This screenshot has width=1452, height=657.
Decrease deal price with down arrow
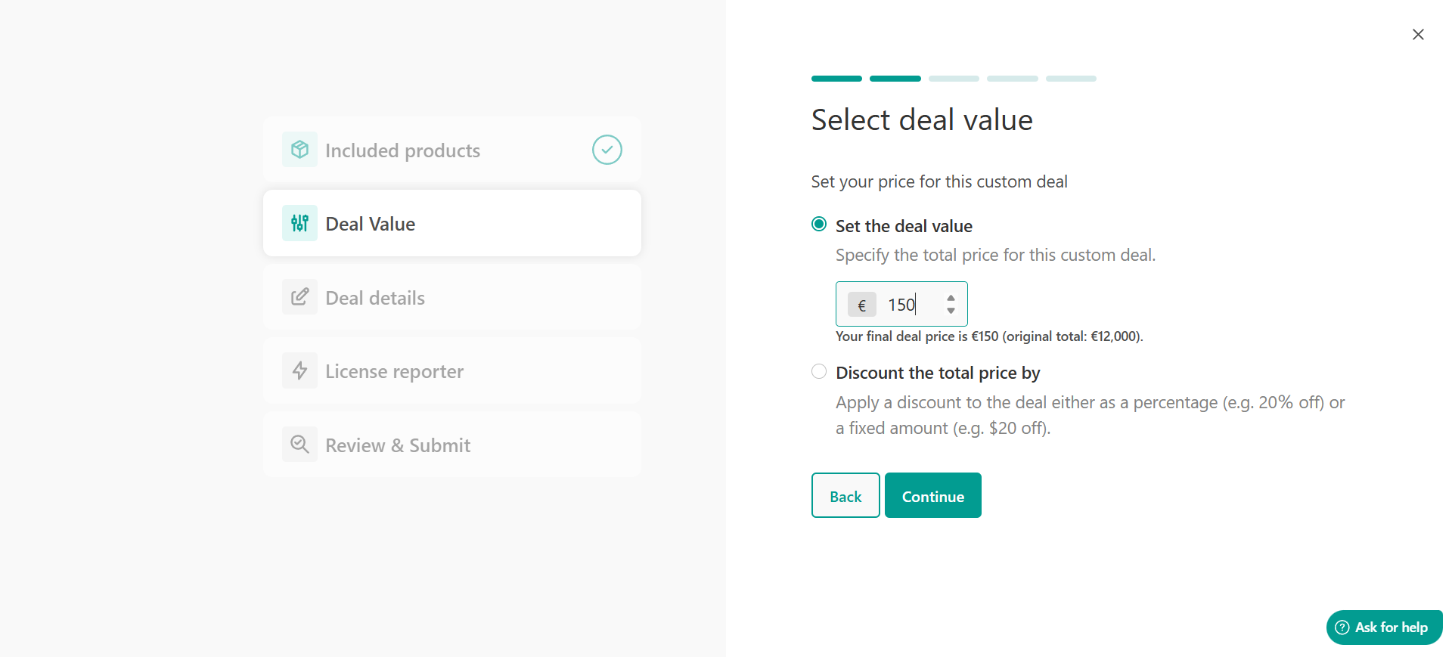tap(951, 311)
